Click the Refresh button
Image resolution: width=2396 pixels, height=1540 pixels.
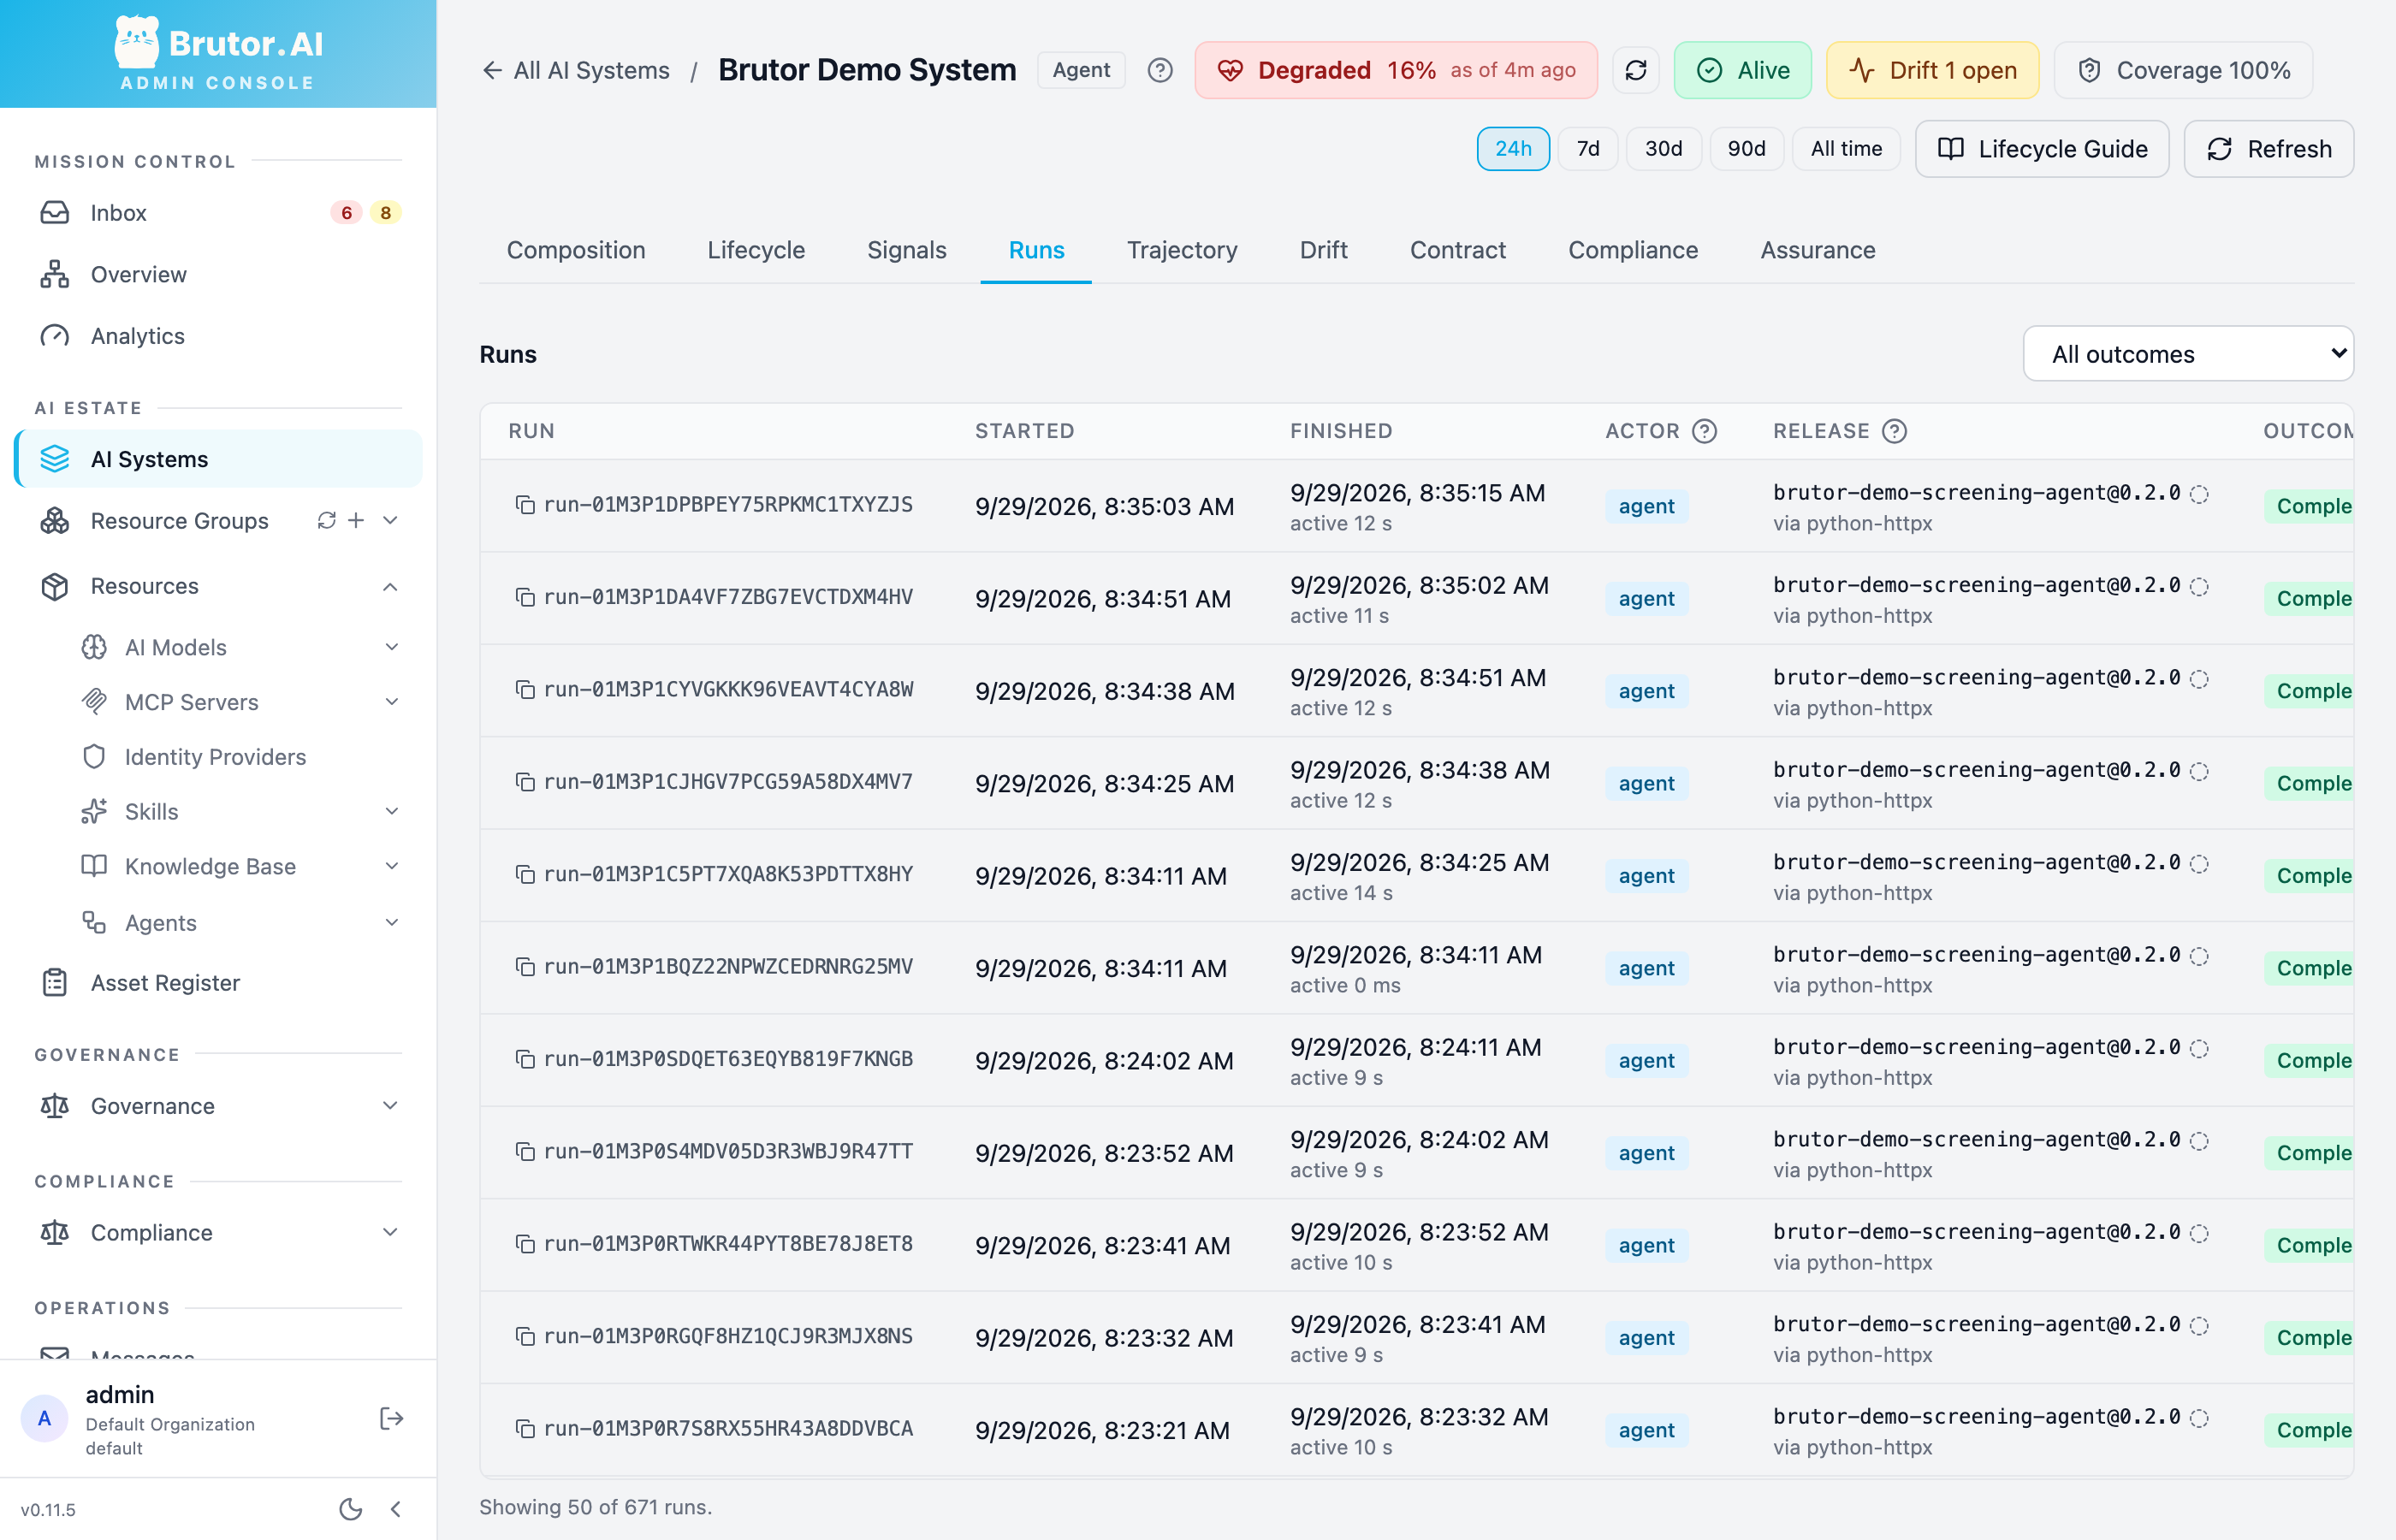point(2269,149)
